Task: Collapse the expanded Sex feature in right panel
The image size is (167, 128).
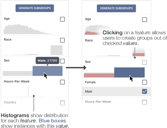Action: coord(88,62)
